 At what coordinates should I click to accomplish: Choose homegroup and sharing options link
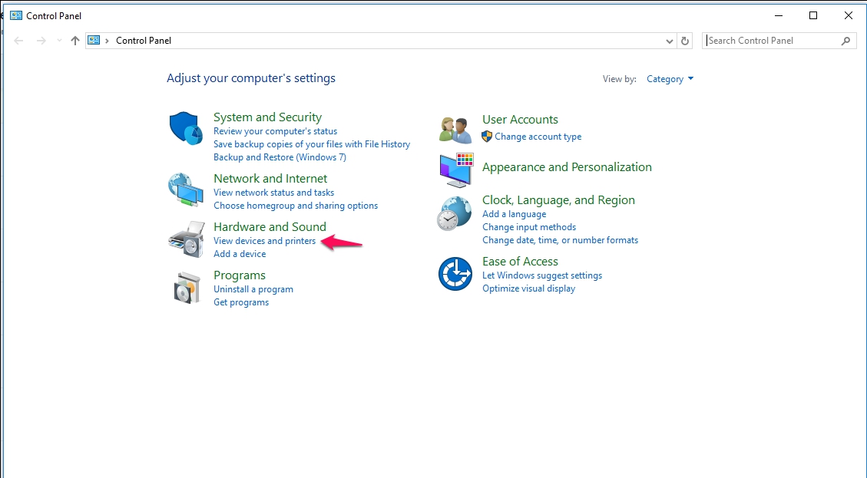point(296,206)
